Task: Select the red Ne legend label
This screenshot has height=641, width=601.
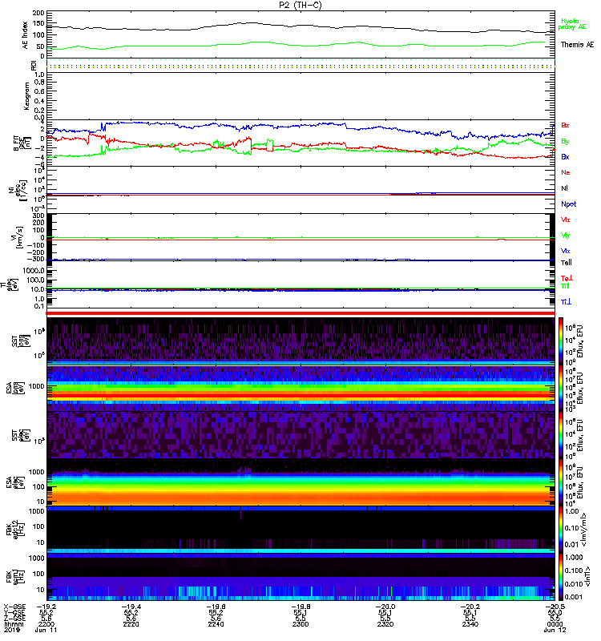Action: click(x=566, y=172)
